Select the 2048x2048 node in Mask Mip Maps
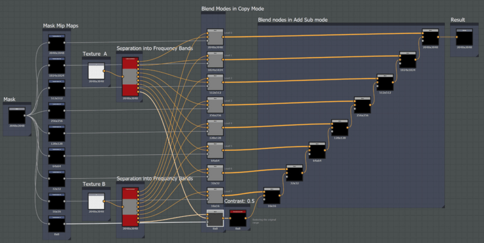This screenshot has height=243, width=484. tap(57, 43)
